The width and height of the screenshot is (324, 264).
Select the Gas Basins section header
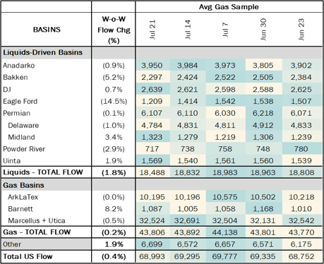(x=23, y=185)
